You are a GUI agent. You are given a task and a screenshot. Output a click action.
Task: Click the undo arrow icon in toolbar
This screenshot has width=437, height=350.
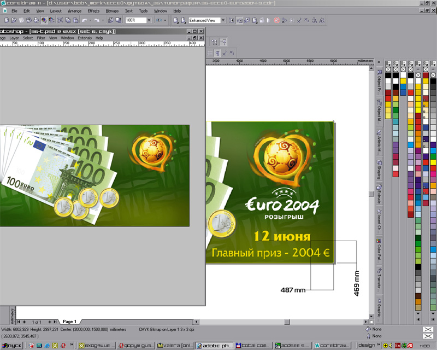pos(84,20)
